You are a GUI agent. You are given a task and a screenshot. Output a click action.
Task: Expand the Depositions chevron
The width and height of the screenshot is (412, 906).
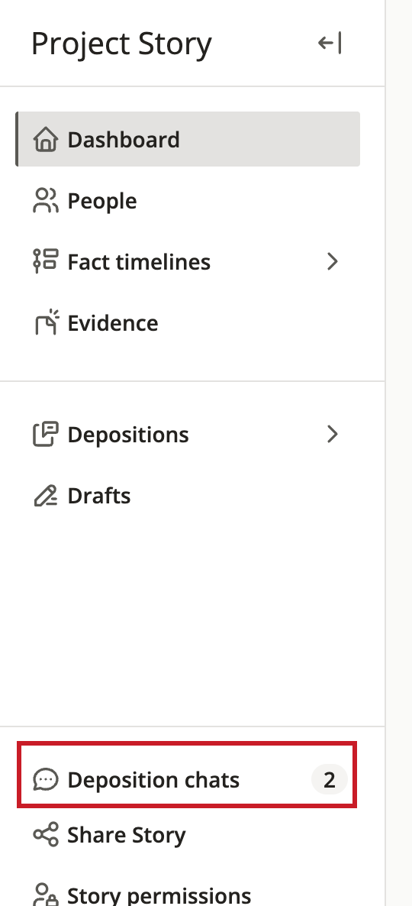(x=333, y=435)
